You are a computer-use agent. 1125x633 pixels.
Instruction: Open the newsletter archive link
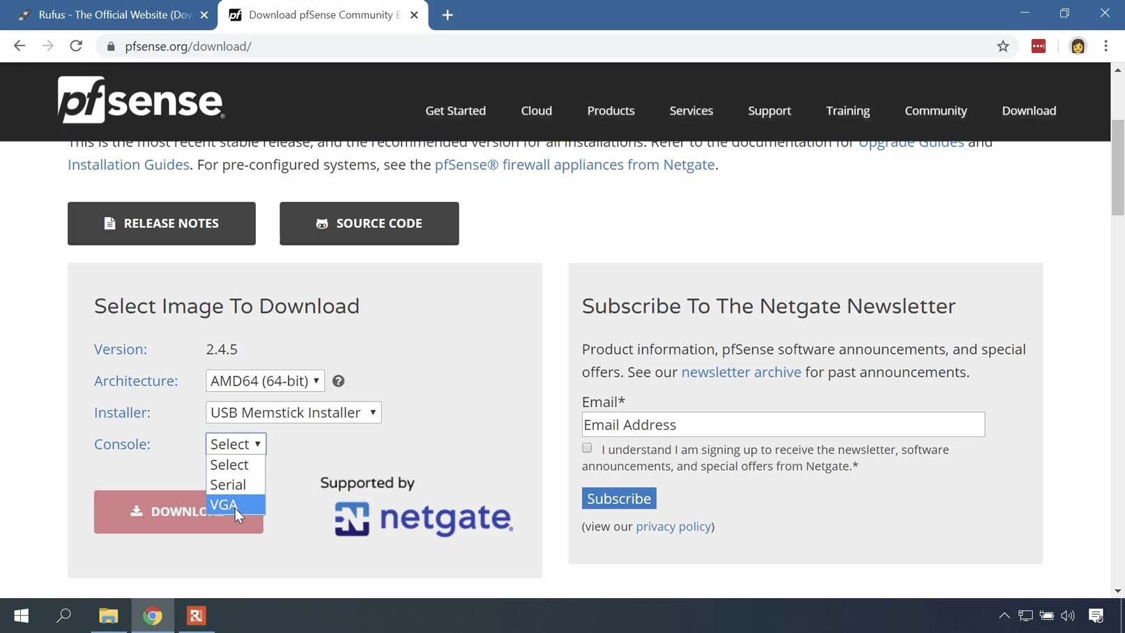click(741, 372)
